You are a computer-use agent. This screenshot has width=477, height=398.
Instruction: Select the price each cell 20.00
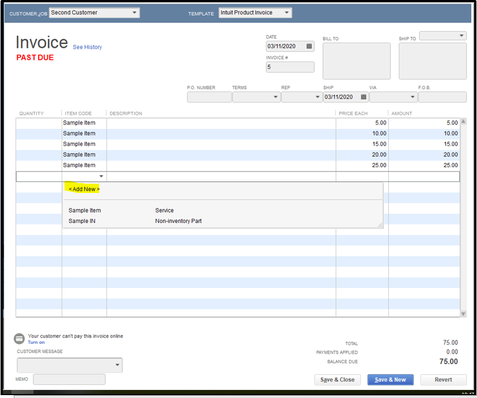coord(362,155)
